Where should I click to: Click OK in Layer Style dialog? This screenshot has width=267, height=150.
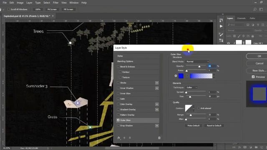tap(259, 56)
